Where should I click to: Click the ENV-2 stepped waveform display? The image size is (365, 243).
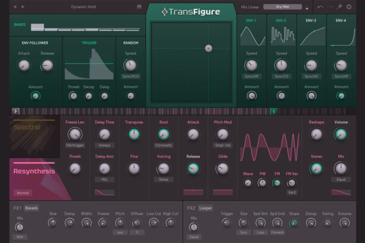[283, 35]
